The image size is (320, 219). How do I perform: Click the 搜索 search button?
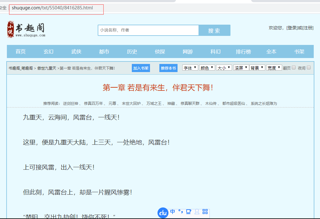[x=214, y=30]
